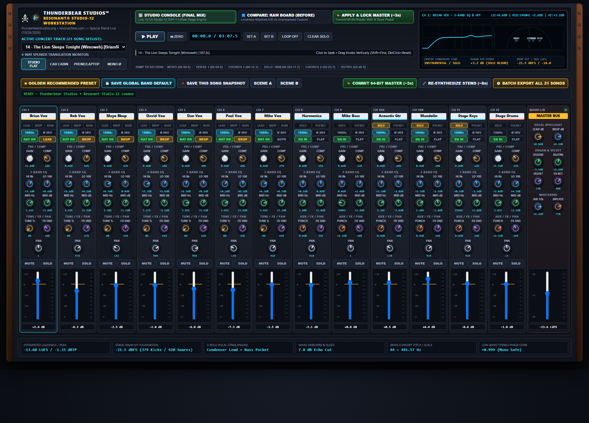Click LOOP OFF button
Screen dimensions: 589x423
290,36
